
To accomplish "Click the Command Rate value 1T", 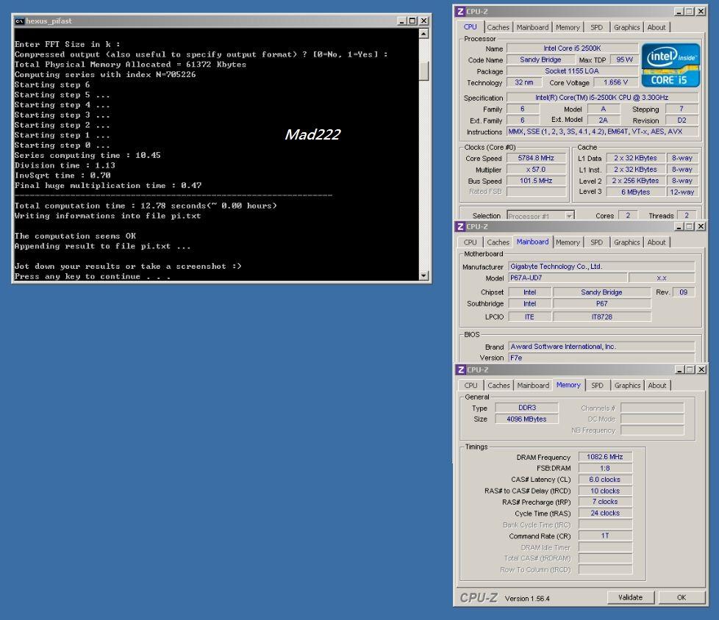I will pos(605,536).
